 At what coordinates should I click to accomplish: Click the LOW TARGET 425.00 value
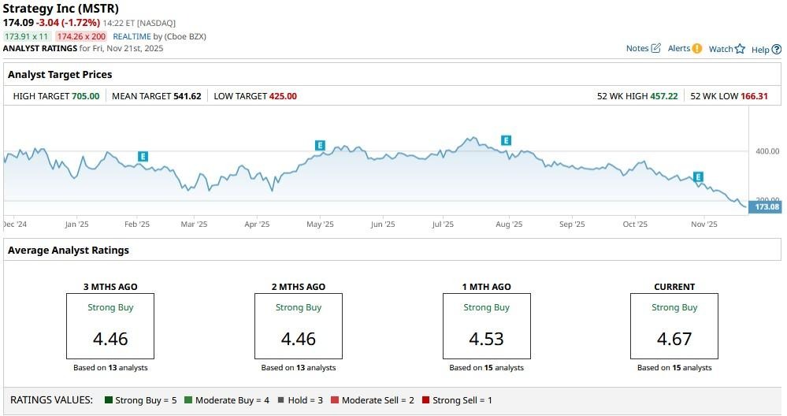pos(283,96)
